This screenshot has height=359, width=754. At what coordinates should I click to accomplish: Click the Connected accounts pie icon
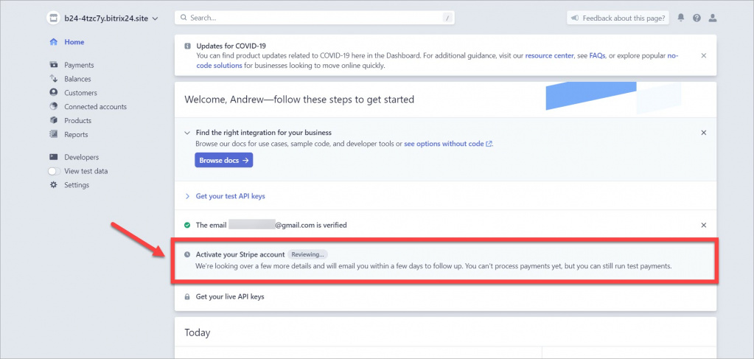54,106
